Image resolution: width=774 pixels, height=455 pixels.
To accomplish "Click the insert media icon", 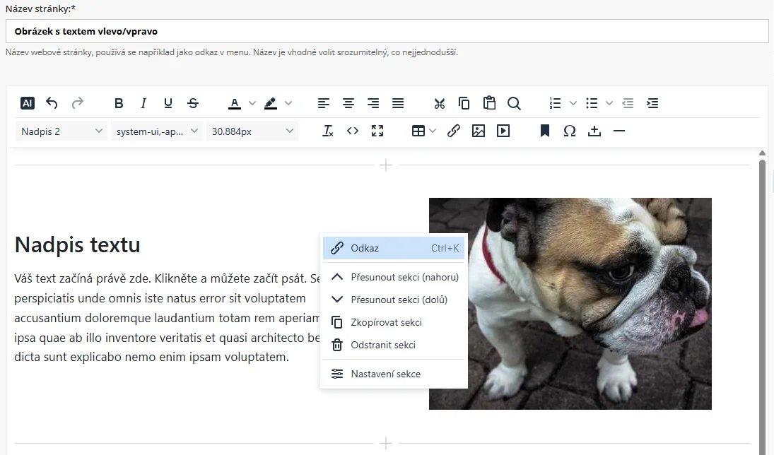I will pyautogui.click(x=503, y=131).
